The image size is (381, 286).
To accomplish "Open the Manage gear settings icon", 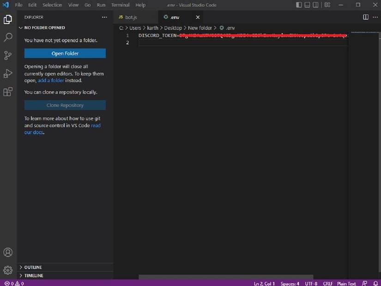I will (x=8, y=270).
